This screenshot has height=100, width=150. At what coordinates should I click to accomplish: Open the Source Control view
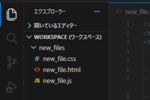coord(12,62)
